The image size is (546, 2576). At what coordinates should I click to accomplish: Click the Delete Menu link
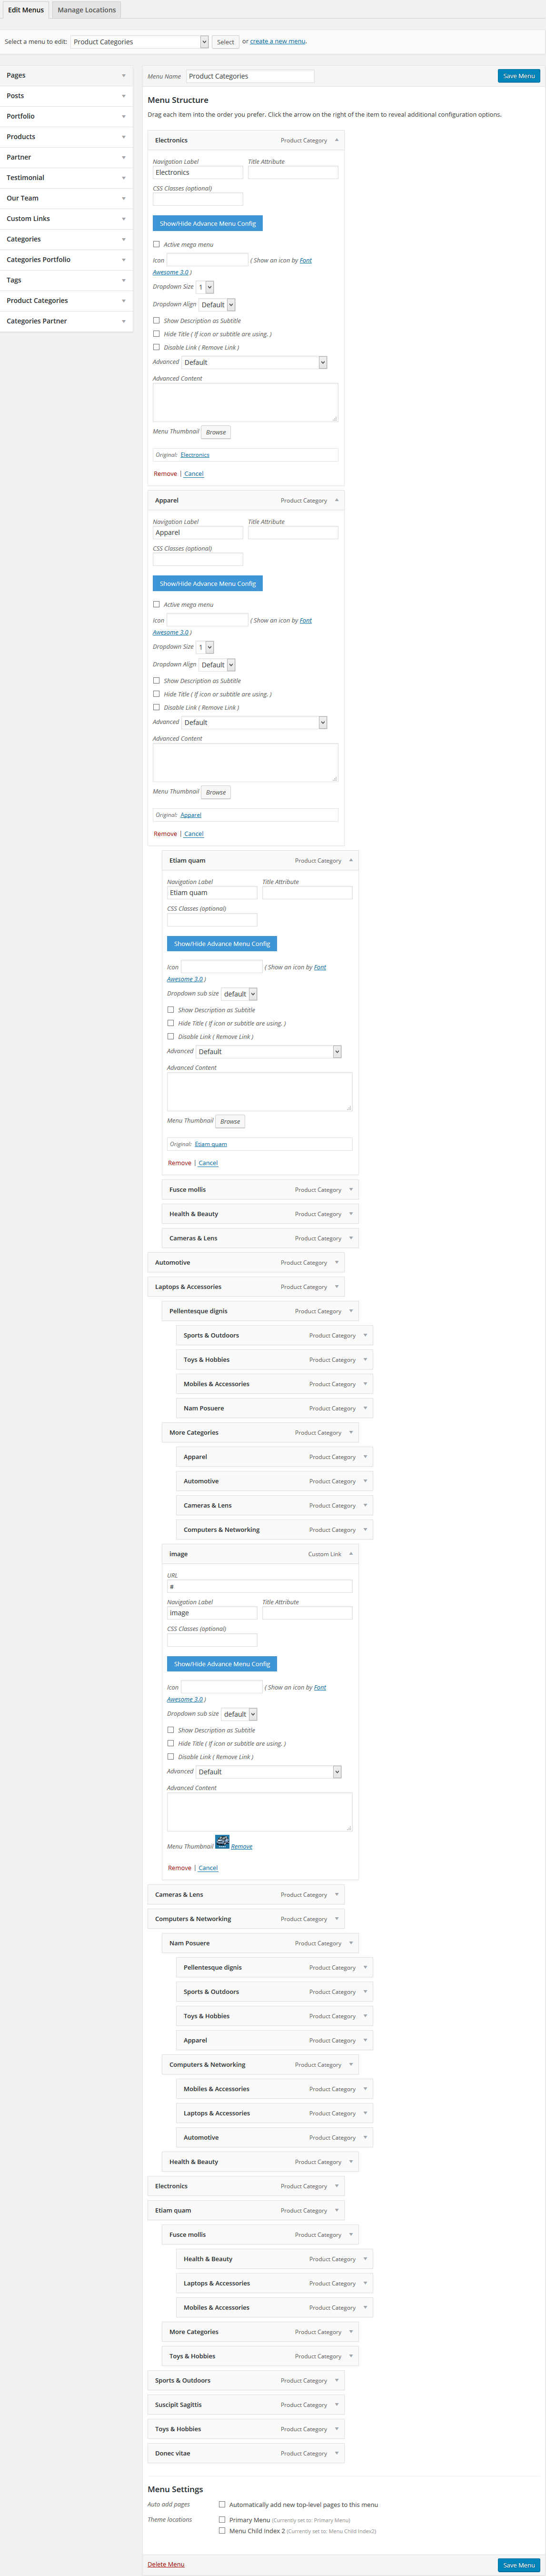166,2564
